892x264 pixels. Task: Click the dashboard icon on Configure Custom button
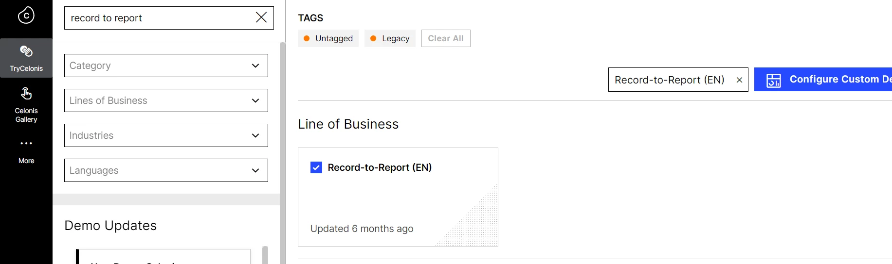(773, 80)
